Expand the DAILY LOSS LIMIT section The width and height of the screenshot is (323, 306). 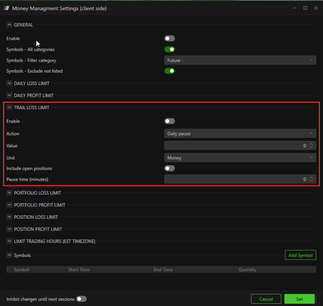click(9, 83)
